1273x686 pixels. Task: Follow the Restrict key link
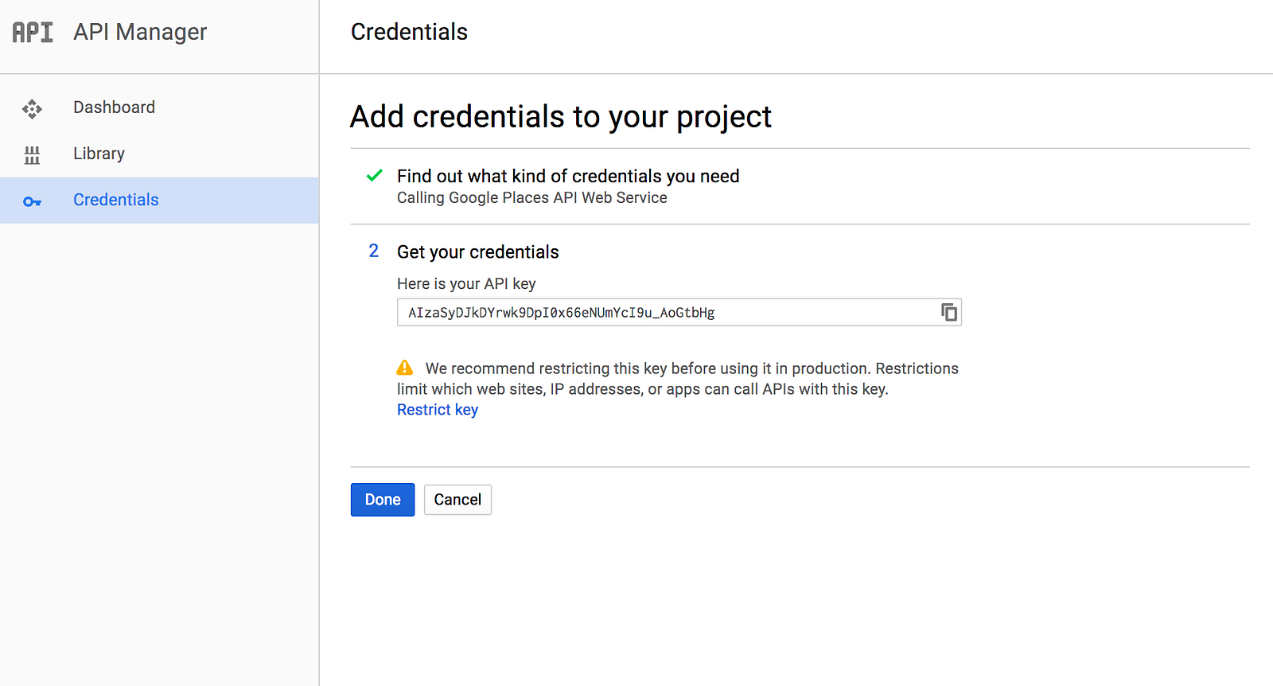coord(438,410)
